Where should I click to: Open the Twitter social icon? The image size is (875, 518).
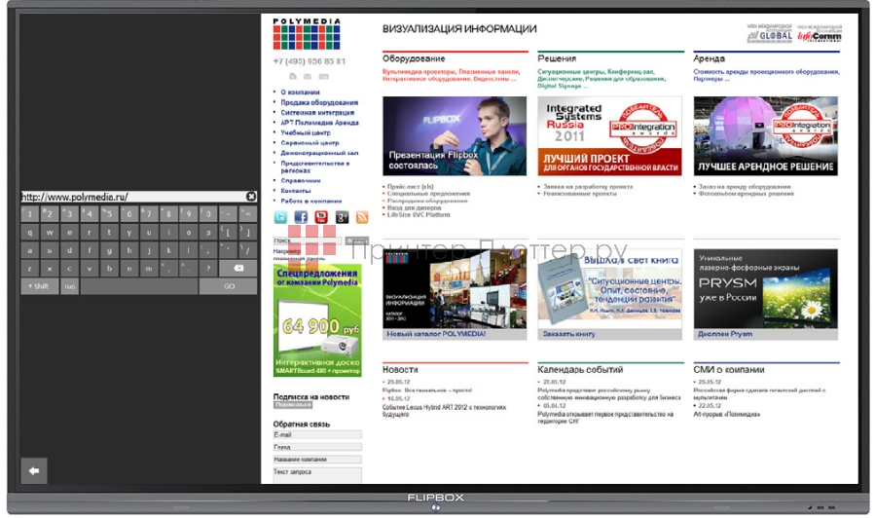280,217
